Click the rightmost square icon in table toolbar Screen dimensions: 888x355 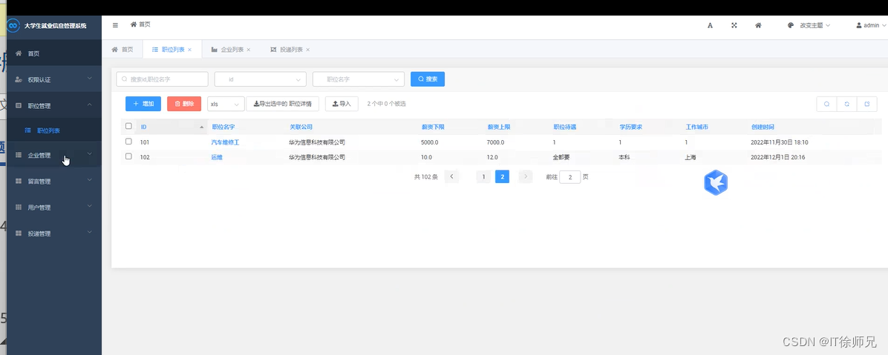(867, 104)
